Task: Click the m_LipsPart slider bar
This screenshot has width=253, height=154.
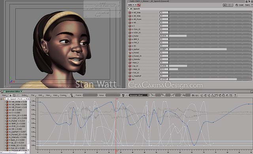Action: point(206,49)
